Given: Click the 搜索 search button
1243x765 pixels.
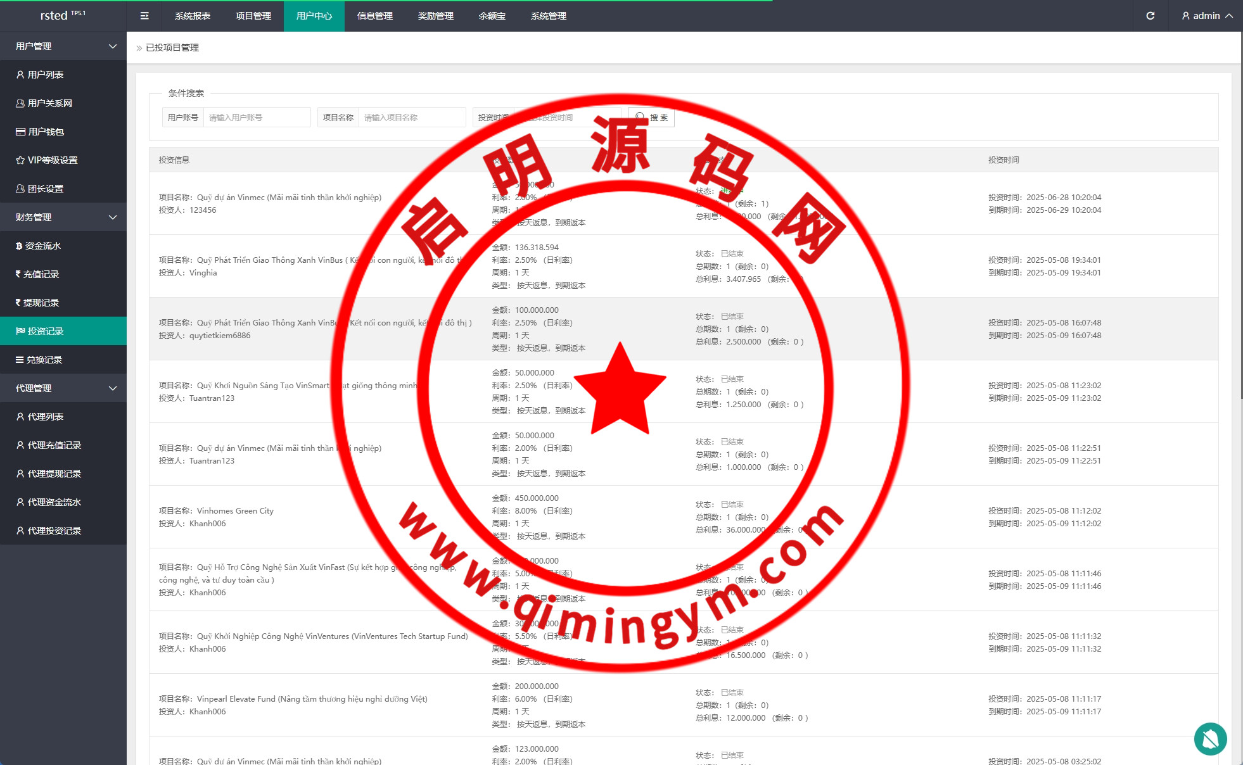Looking at the screenshot, I should 651,118.
